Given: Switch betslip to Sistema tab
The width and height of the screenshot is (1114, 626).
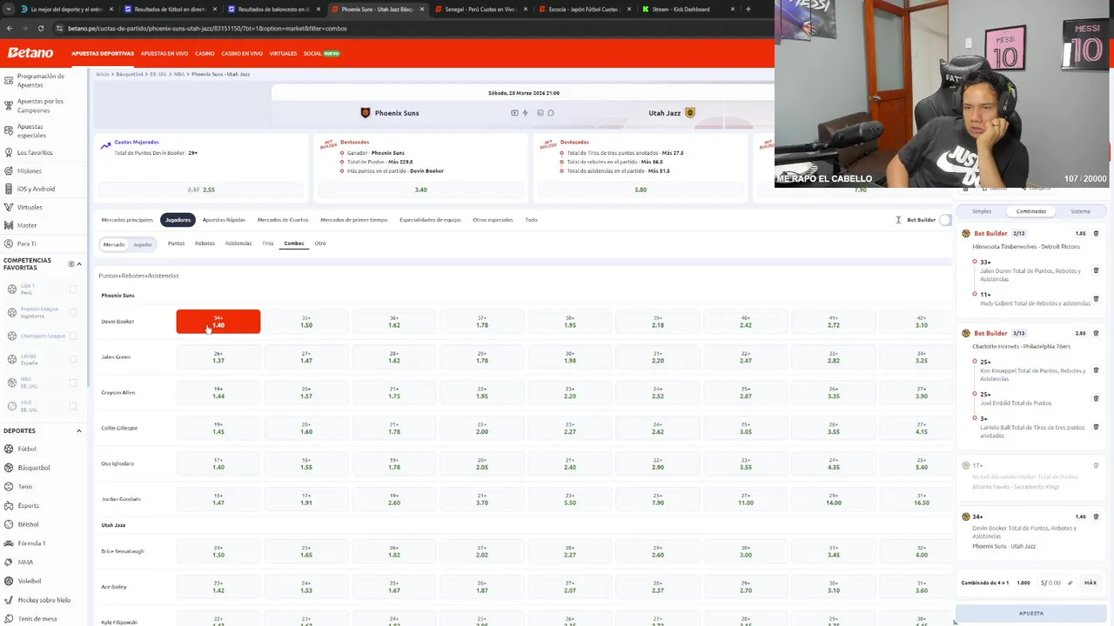Looking at the screenshot, I should pyautogui.click(x=1080, y=211).
